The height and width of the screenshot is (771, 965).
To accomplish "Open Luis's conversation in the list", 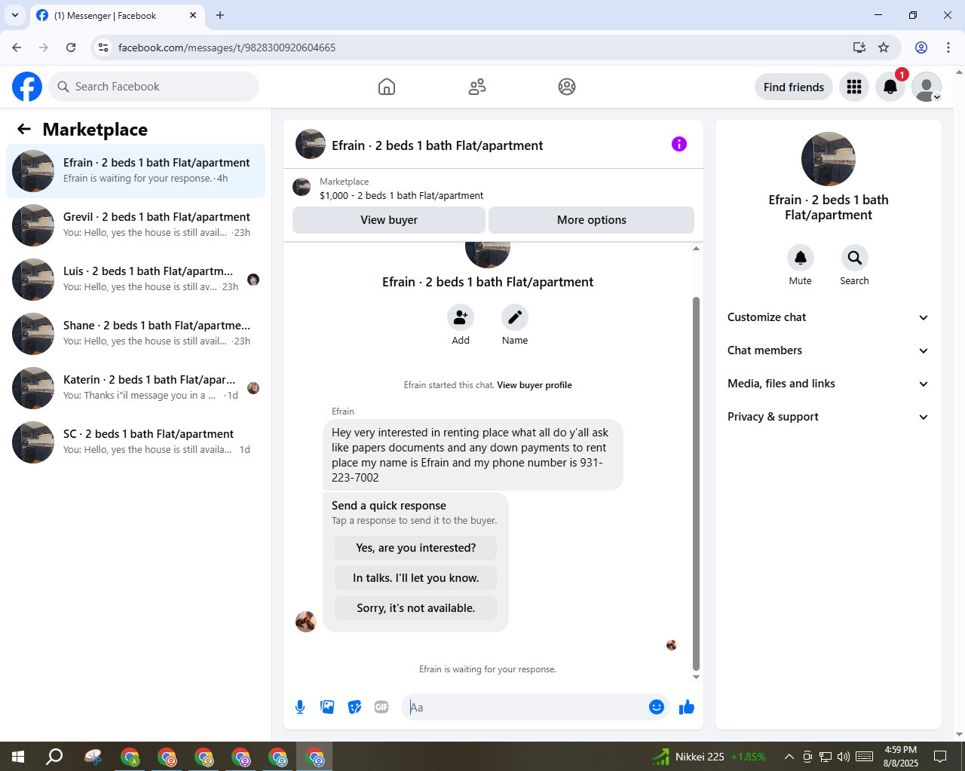I will (136, 280).
